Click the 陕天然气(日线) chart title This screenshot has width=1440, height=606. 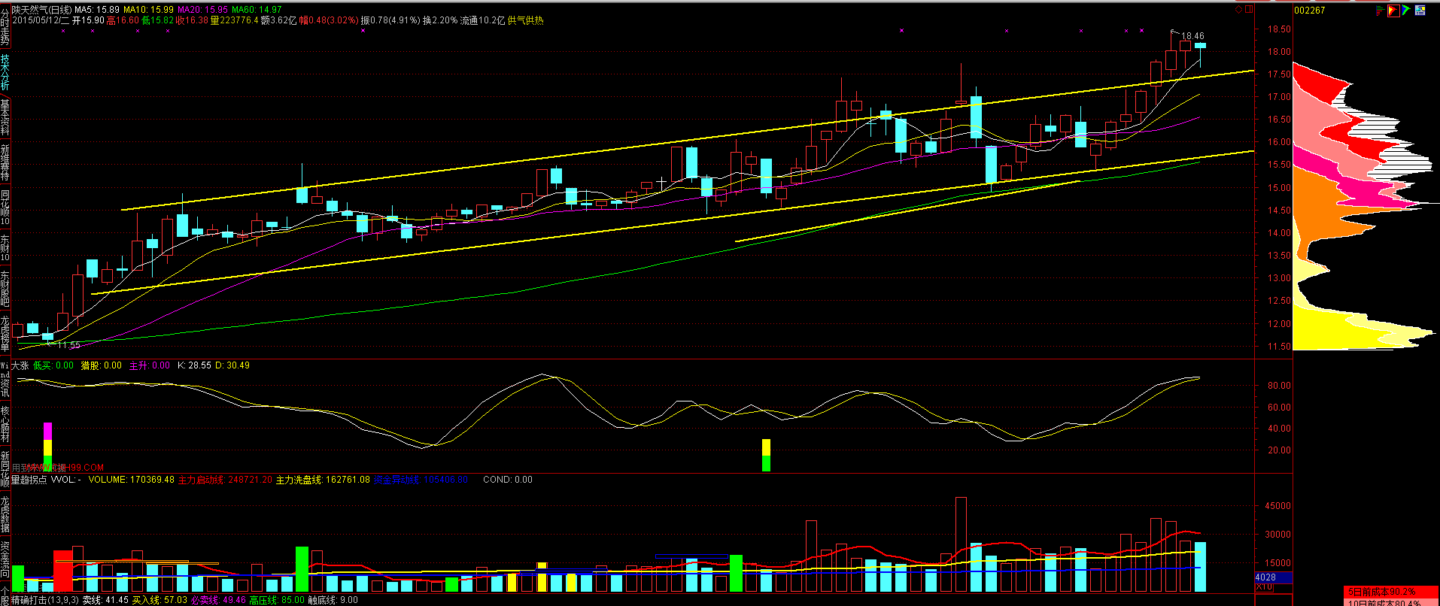point(41,10)
